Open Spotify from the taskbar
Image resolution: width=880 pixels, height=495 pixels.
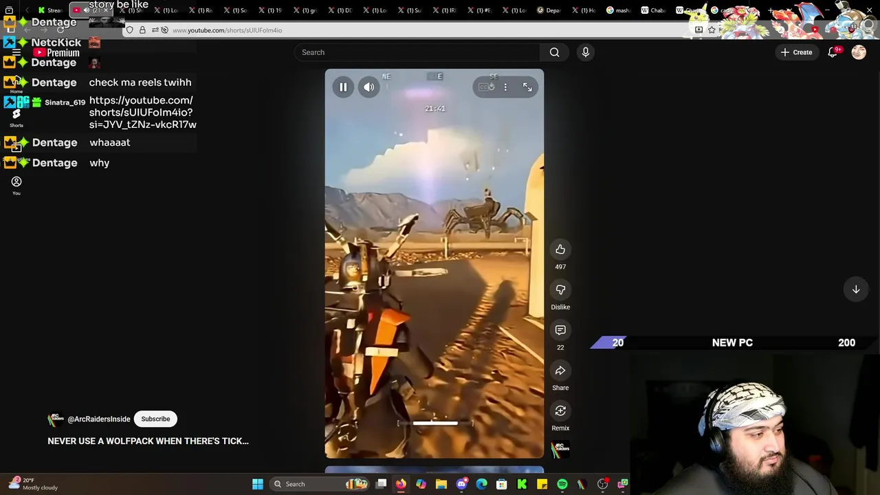coord(562,484)
